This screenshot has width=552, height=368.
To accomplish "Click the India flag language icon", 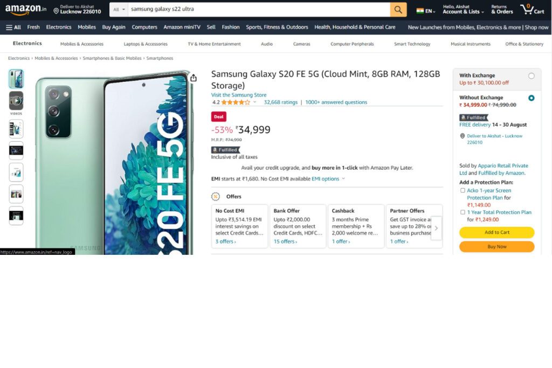I will tap(419, 11).
